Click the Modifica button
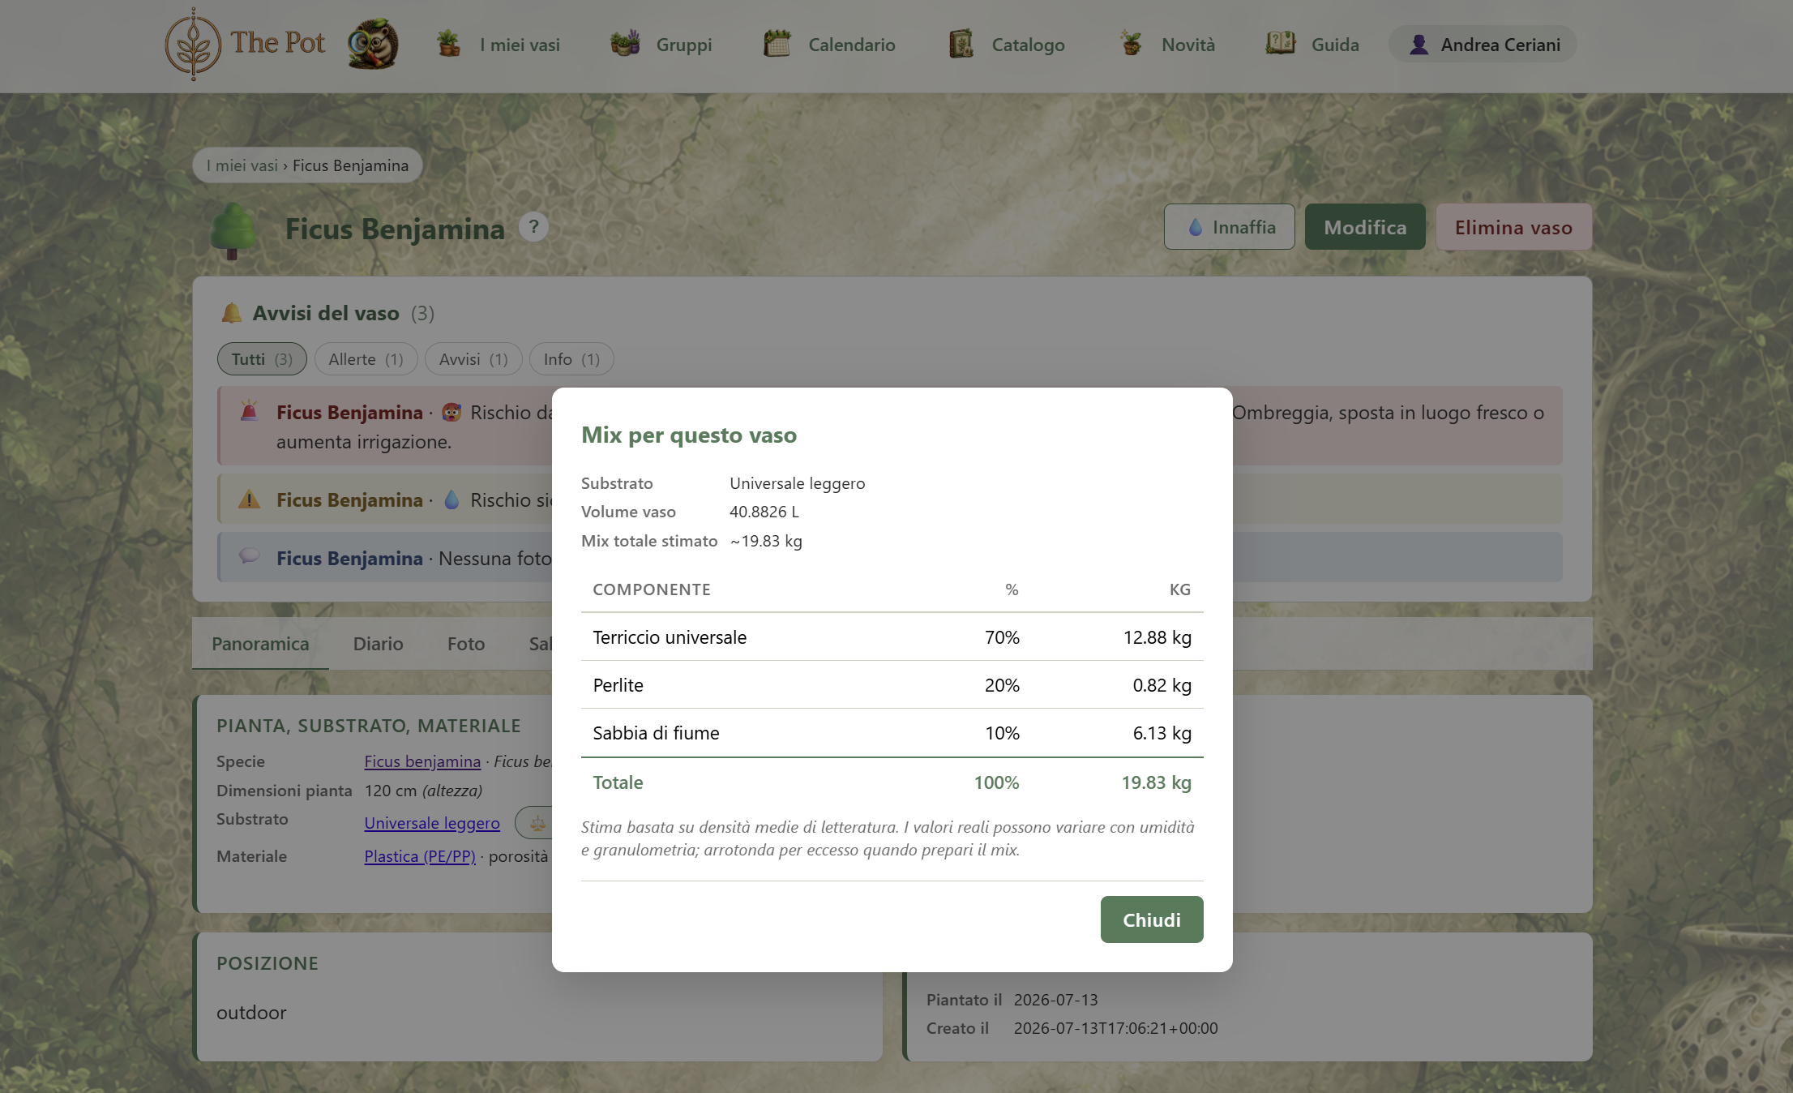1793x1093 pixels. click(x=1365, y=227)
